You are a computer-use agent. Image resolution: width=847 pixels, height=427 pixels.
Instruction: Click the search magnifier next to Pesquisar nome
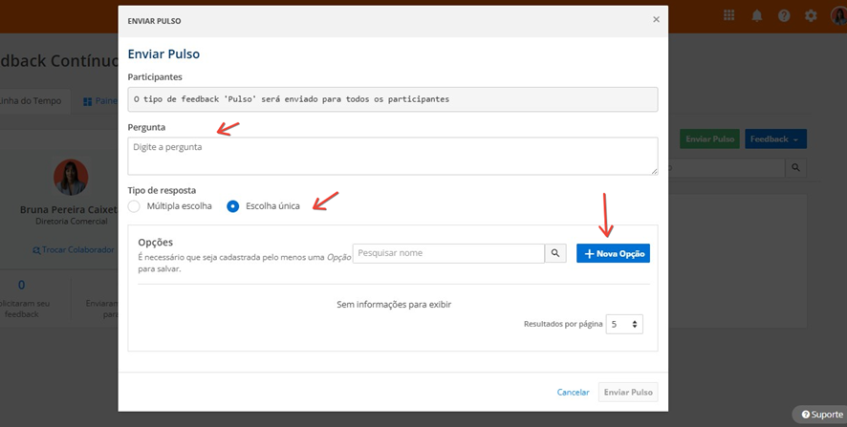555,253
